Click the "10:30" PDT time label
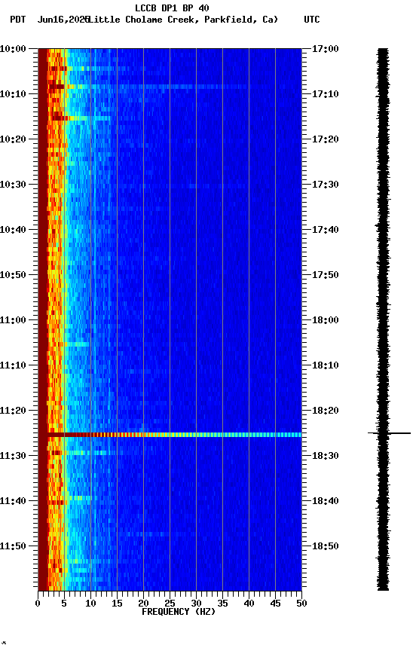Viewport: 416px width, 651px height. point(13,185)
